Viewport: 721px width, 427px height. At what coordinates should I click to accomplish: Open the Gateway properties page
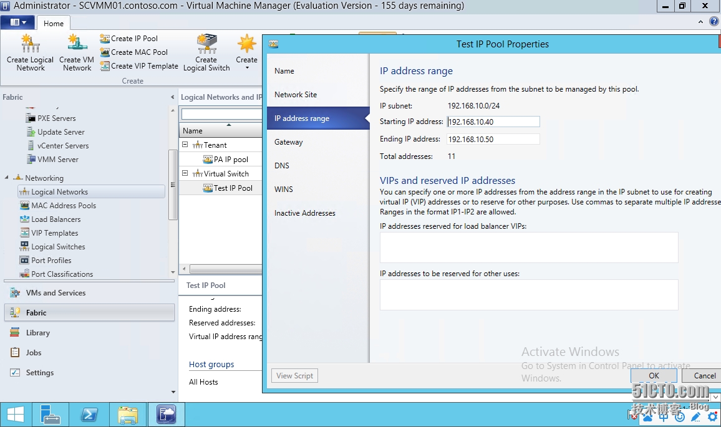(318, 142)
